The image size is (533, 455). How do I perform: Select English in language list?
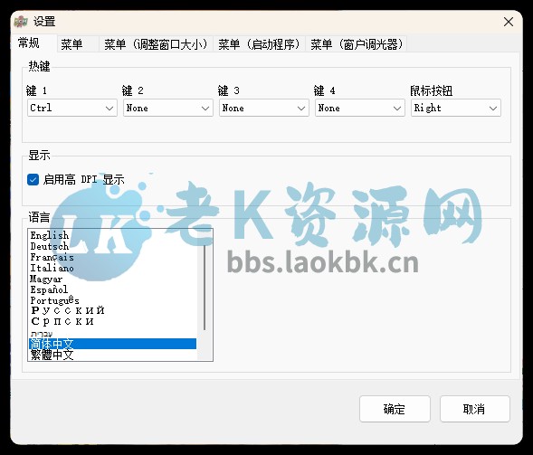click(x=49, y=235)
